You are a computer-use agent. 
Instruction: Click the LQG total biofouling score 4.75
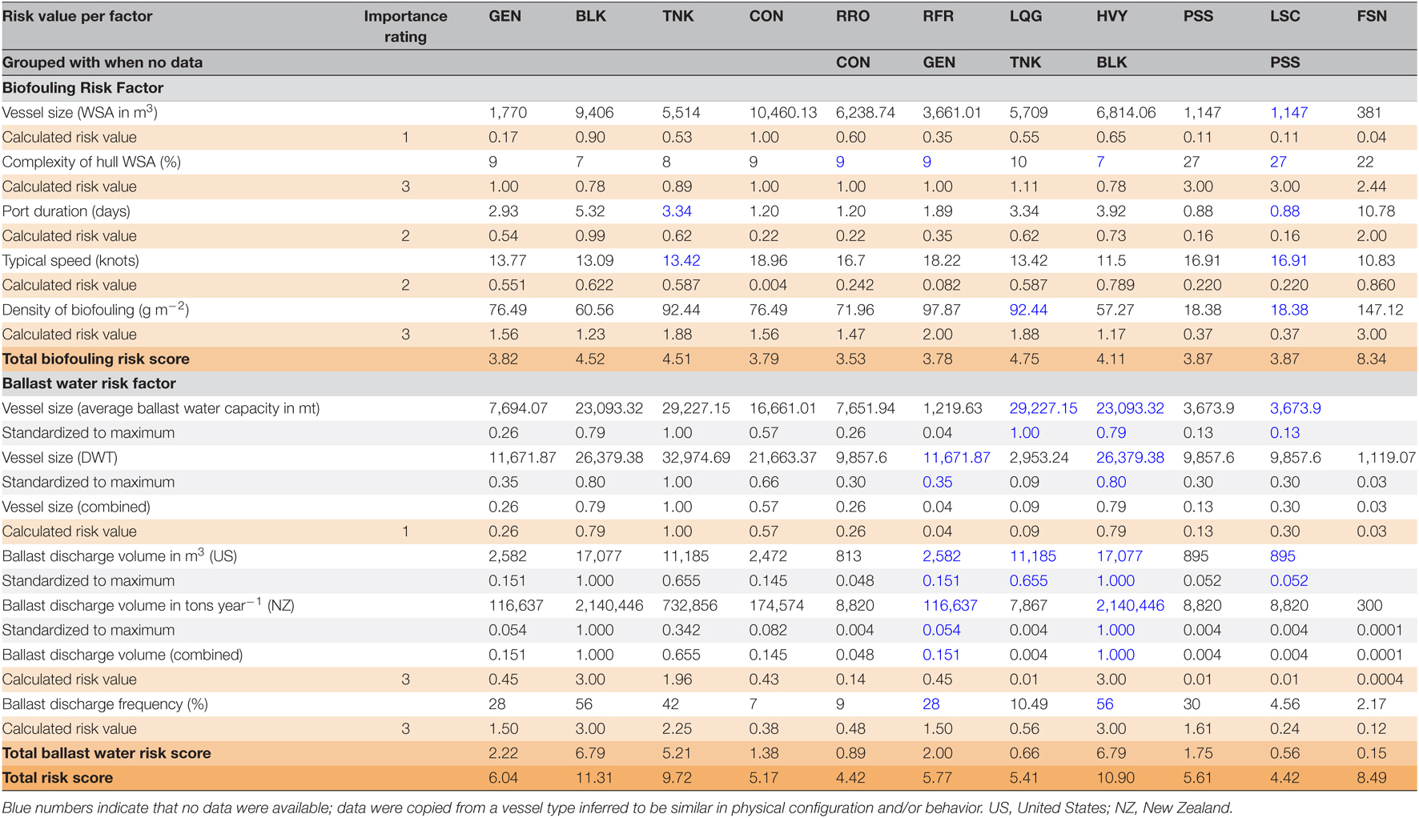pos(1024,359)
